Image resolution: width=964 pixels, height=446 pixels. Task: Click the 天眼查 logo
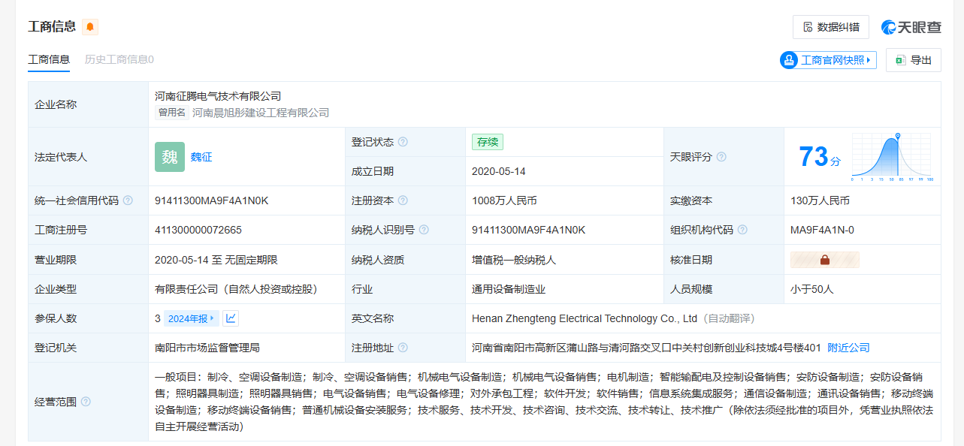click(x=912, y=27)
